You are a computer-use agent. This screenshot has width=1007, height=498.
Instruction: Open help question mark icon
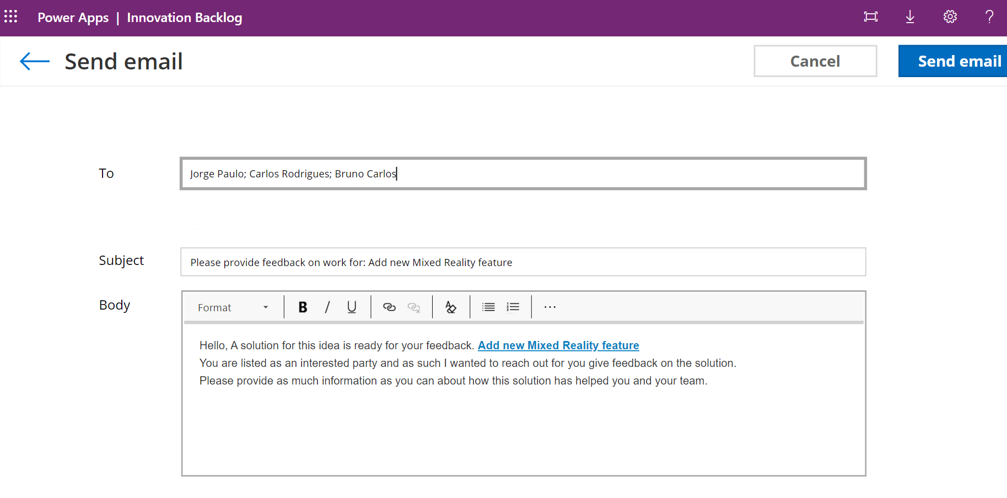tap(989, 17)
